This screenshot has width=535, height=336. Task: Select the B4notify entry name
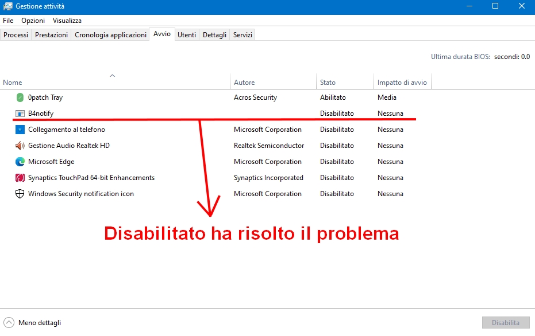click(41, 114)
